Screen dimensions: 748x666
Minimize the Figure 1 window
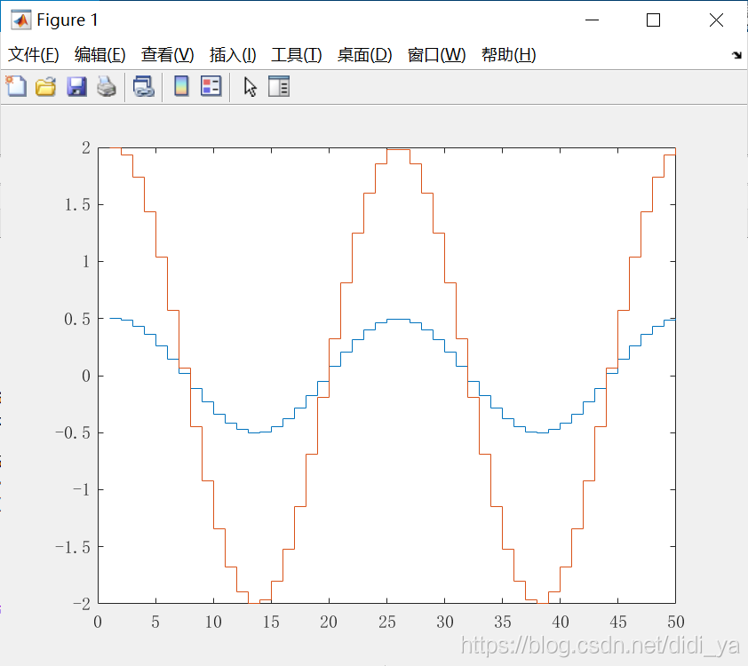pyautogui.click(x=592, y=20)
